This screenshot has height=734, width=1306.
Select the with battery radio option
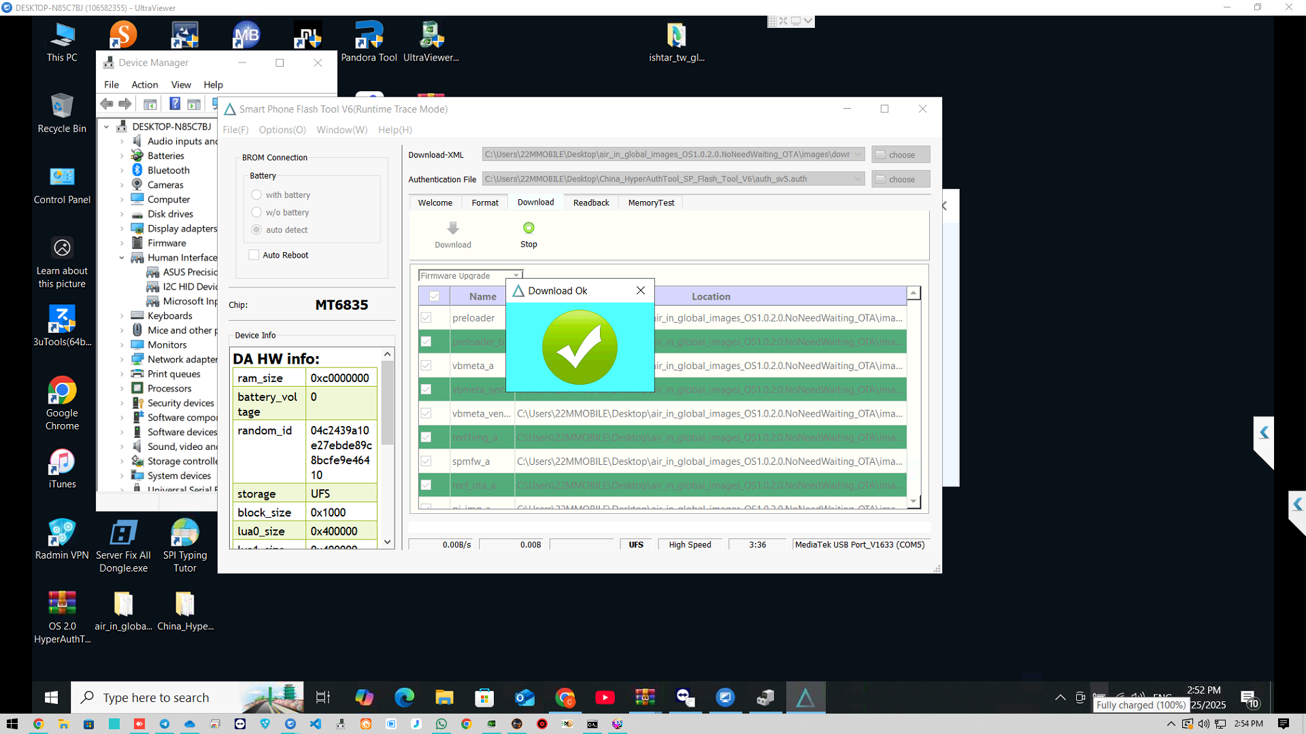pos(256,195)
